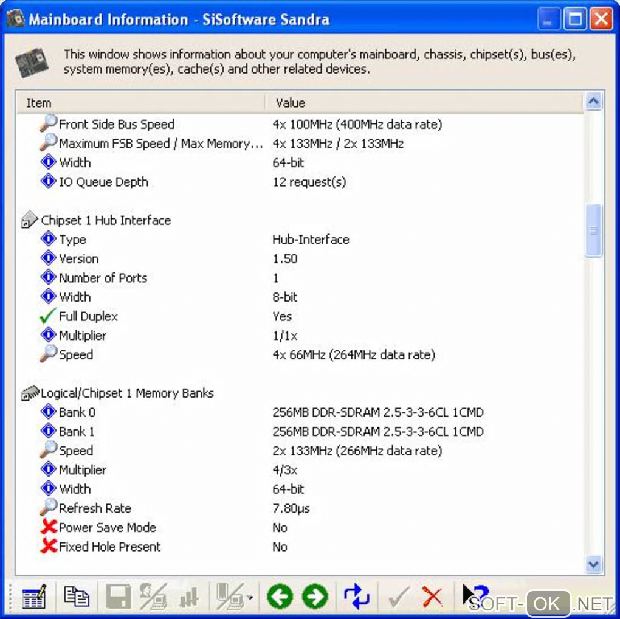620x619 pixels.
Task: Select the '7.80µs' refresh rate value
Action: point(291,508)
